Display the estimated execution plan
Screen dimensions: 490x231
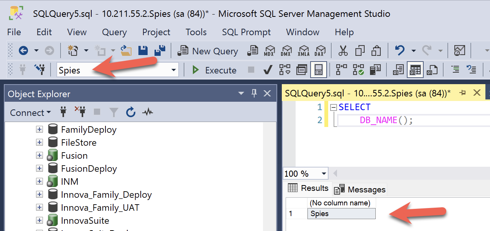coord(284,70)
